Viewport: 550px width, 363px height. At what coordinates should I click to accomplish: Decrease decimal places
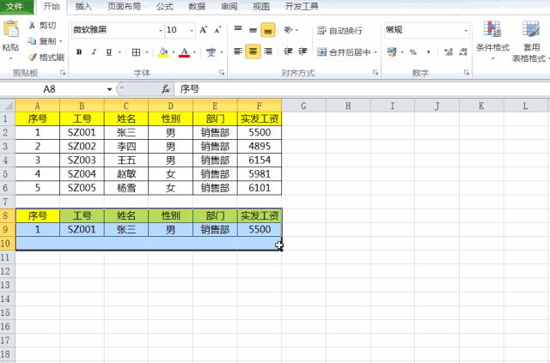463,52
